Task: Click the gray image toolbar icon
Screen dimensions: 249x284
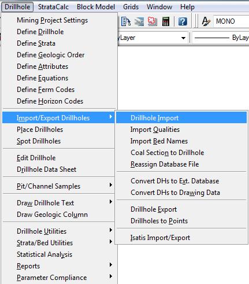Action: click(x=139, y=21)
